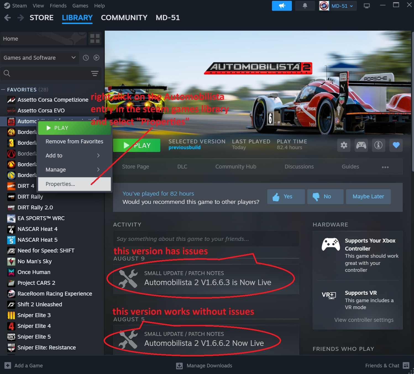Image resolution: width=414 pixels, height=374 pixels.
Task: Toggle the favorite heart icon
Action: [x=396, y=145]
